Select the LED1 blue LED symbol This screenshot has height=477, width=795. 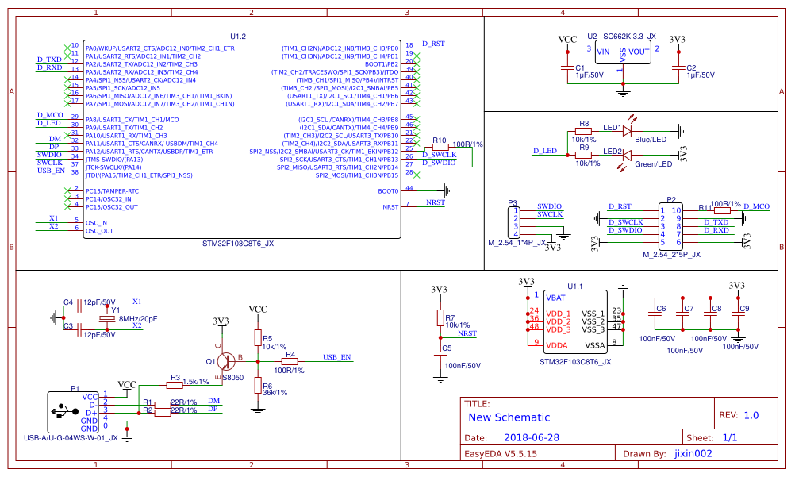627,131
